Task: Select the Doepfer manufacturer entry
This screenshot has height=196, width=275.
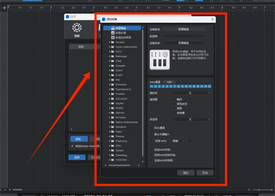Action: [120, 66]
